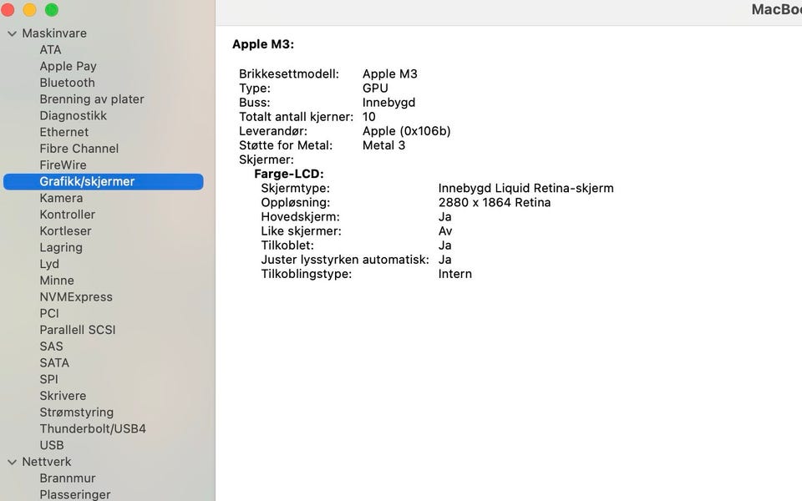Viewport: 802px width, 501px height.
Task: Click the core count value 10
Action: point(368,117)
